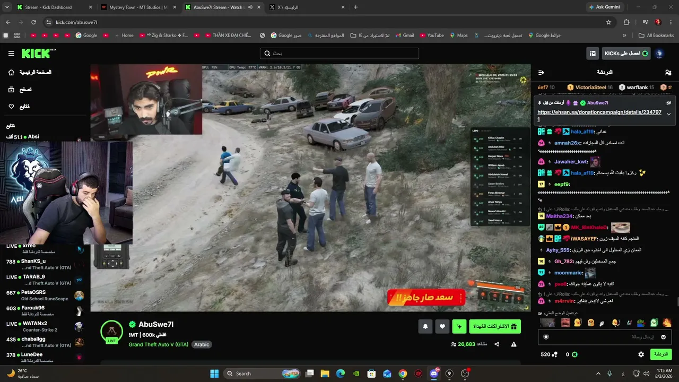Open the Maps bookmark
The width and height of the screenshot is (679, 382).
coord(458,36)
